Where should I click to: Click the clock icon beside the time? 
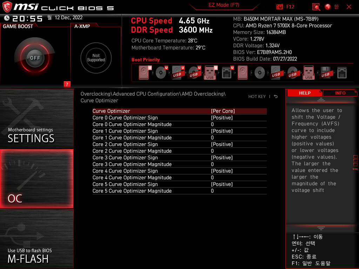[7, 18]
